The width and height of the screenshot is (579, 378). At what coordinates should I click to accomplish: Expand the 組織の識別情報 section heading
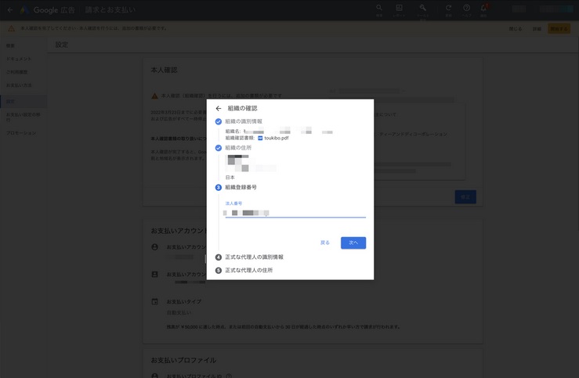coord(244,122)
